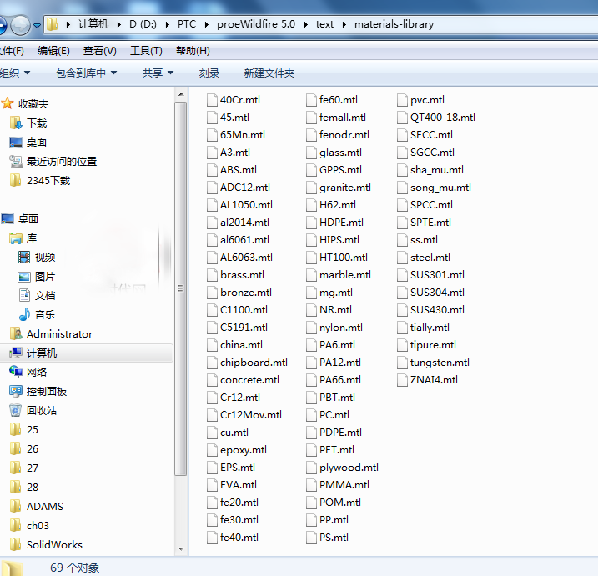Select the al6061.mtl file name
Image resolution: width=598 pixels, height=576 pixels.
244,240
